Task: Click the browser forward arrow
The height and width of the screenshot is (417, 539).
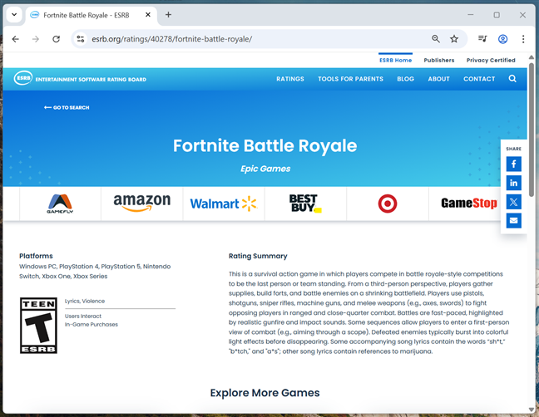Action: (x=36, y=39)
